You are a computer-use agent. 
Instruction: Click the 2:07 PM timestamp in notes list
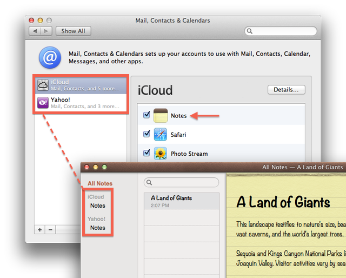pyautogui.click(x=160, y=206)
